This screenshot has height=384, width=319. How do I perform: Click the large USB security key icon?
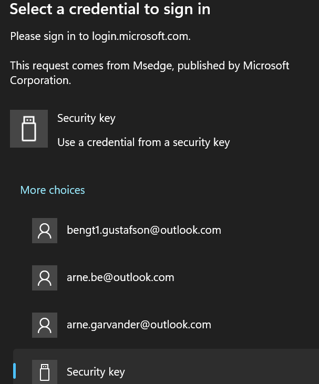point(29,129)
